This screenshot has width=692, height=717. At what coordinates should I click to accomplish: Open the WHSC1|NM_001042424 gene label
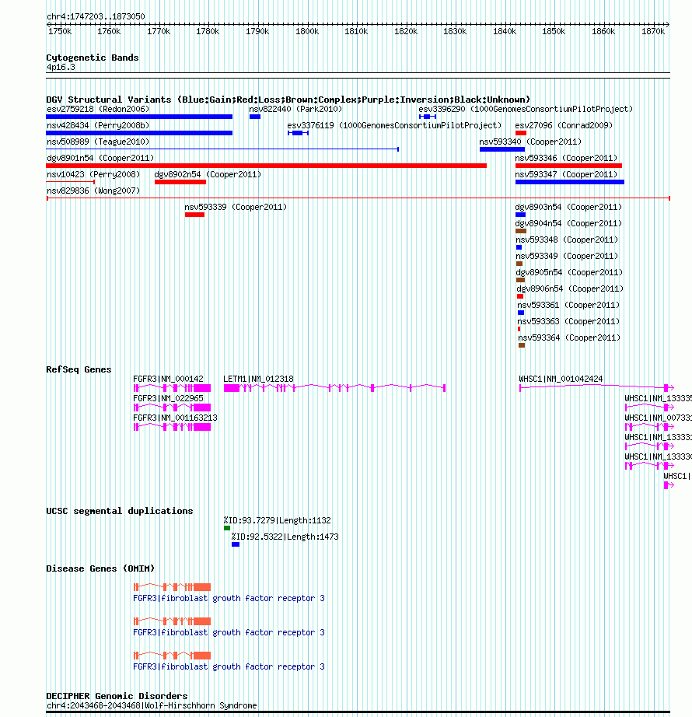pyautogui.click(x=561, y=379)
